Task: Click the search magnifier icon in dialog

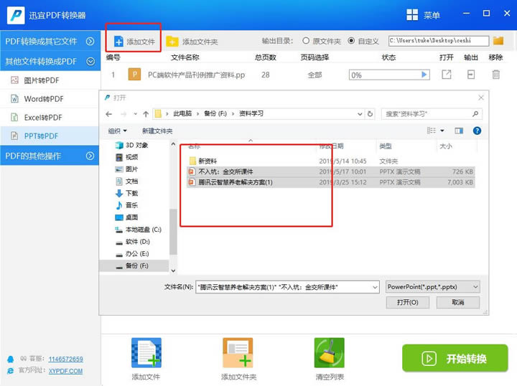Action: (x=475, y=114)
